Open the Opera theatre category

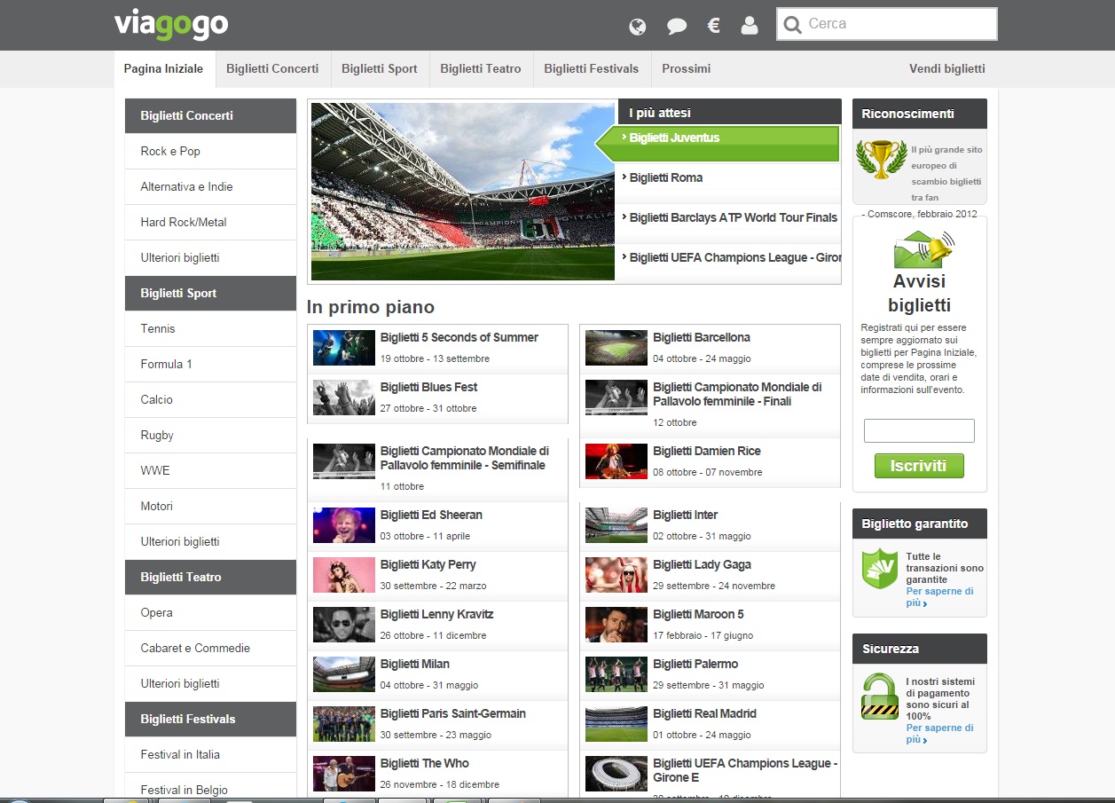(x=211, y=612)
